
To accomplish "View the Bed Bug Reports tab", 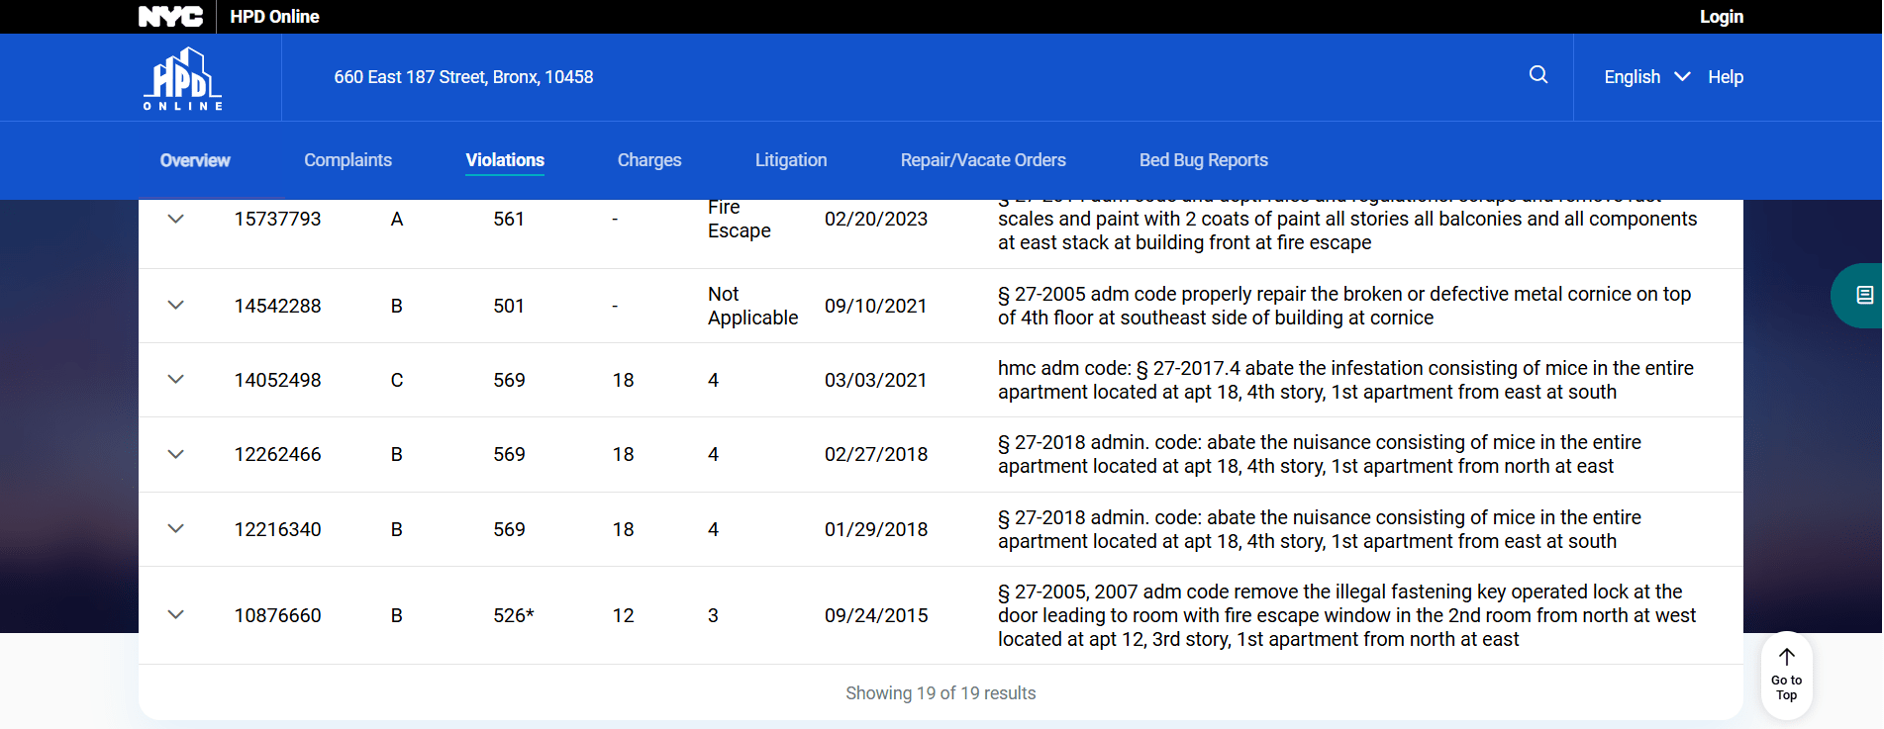I will pyautogui.click(x=1203, y=160).
